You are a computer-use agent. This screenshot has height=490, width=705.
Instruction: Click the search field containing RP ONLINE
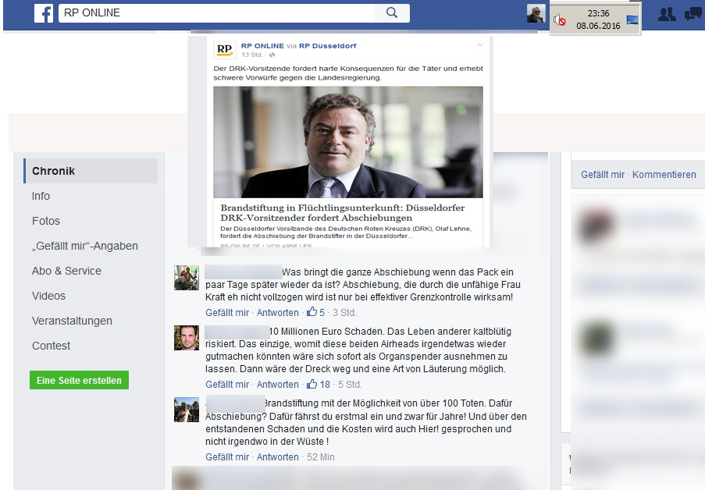click(x=216, y=13)
